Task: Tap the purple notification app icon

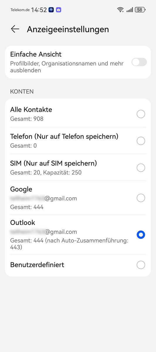Action: [x=58, y=10]
